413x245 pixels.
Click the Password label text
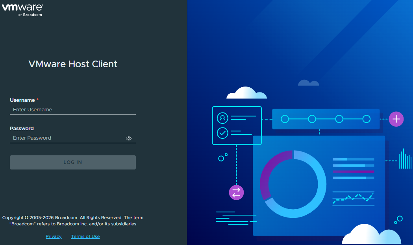22,129
